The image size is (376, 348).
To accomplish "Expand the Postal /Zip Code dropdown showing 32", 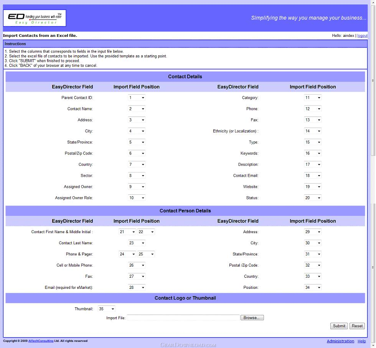I will pos(312,265).
